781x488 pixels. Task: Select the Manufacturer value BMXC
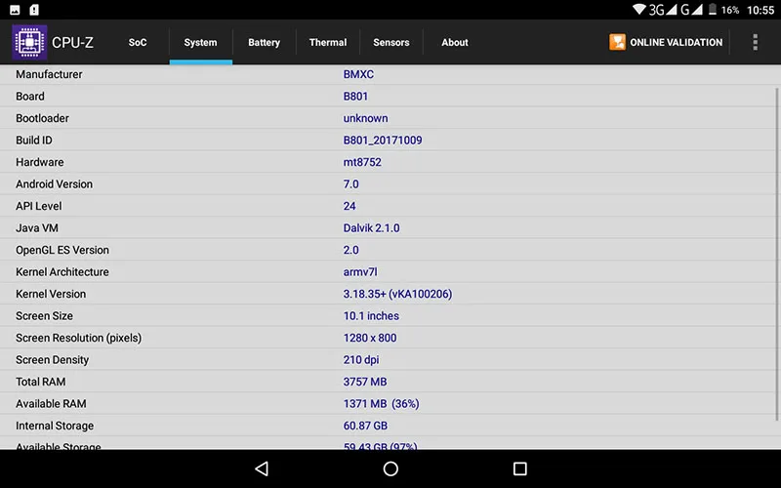tap(358, 74)
